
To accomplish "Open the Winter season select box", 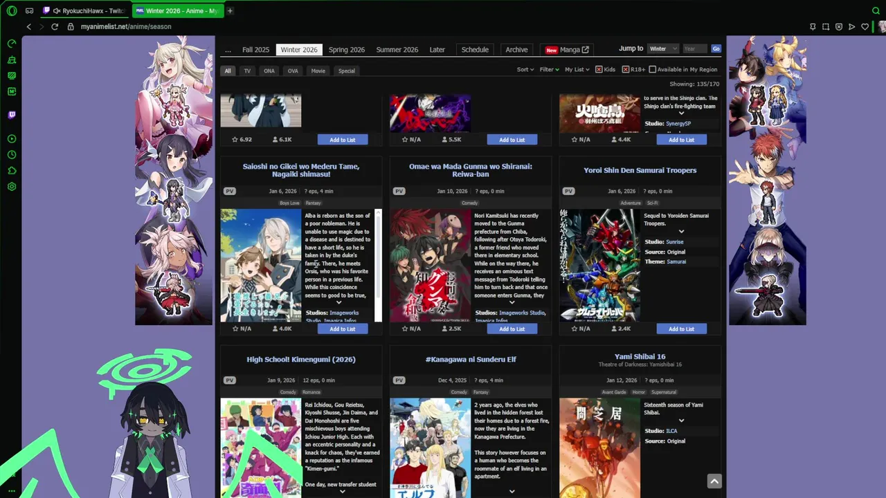I will point(662,48).
